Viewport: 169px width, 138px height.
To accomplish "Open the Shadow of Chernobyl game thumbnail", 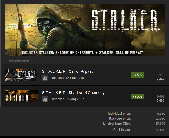I will 21,96.
